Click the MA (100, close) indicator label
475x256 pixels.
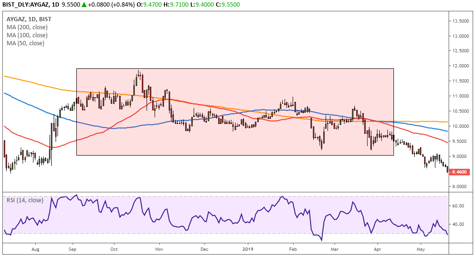(x=27, y=35)
